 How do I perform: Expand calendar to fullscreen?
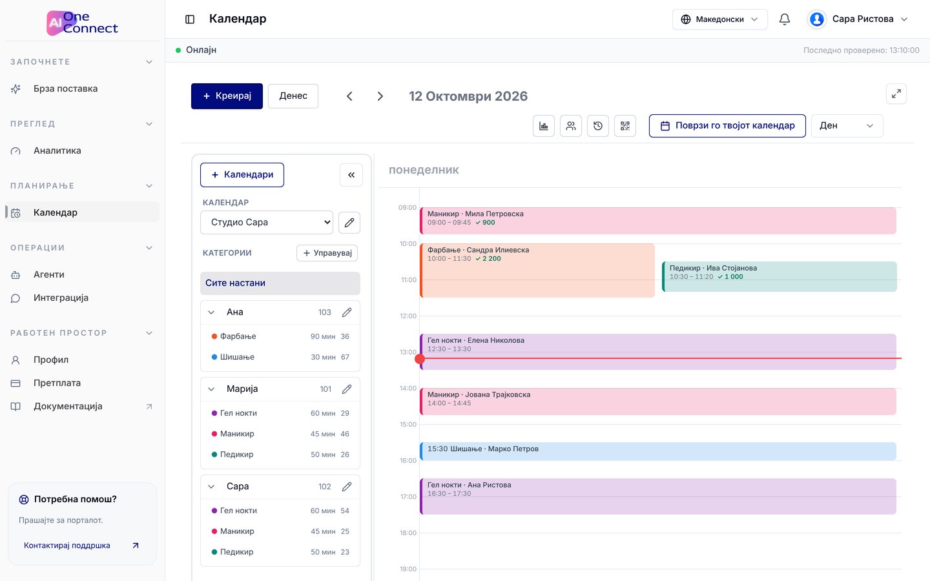[896, 94]
